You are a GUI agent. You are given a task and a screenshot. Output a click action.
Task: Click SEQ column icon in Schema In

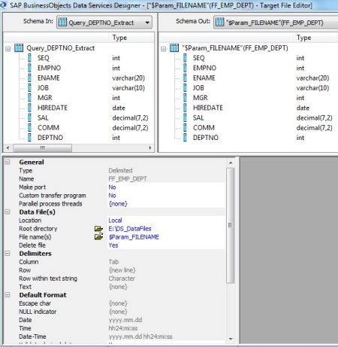(29, 58)
